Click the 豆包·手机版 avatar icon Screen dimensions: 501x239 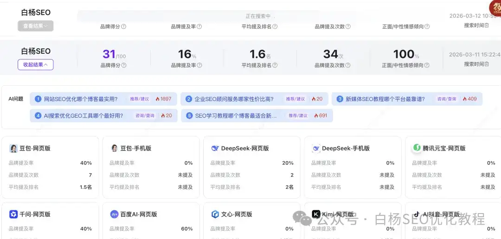click(115, 148)
